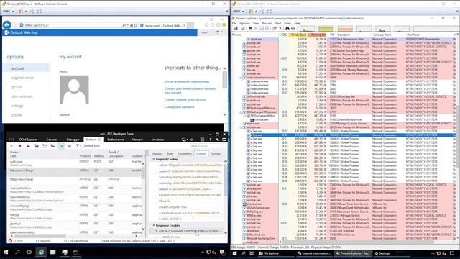Click Connect Outlook to this account link
Image resolution: width=460 pixels, height=259 pixels.
click(185, 100)
